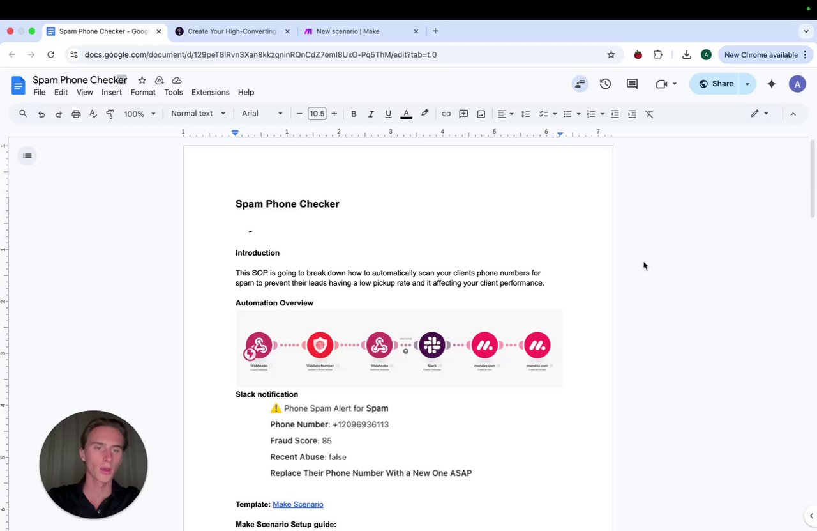Viewport: 817px width, 531px height.
Task: Insert an image from the toolbar
Action: (x=481, y=114)
